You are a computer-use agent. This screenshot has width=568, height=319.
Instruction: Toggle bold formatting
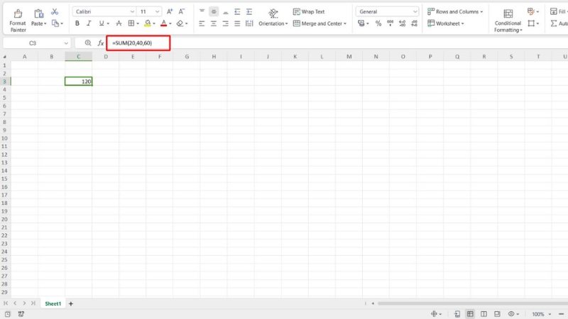[77, 23]
